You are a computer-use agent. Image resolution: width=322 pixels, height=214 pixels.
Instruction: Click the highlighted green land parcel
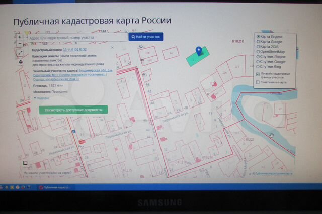[198, 57]
